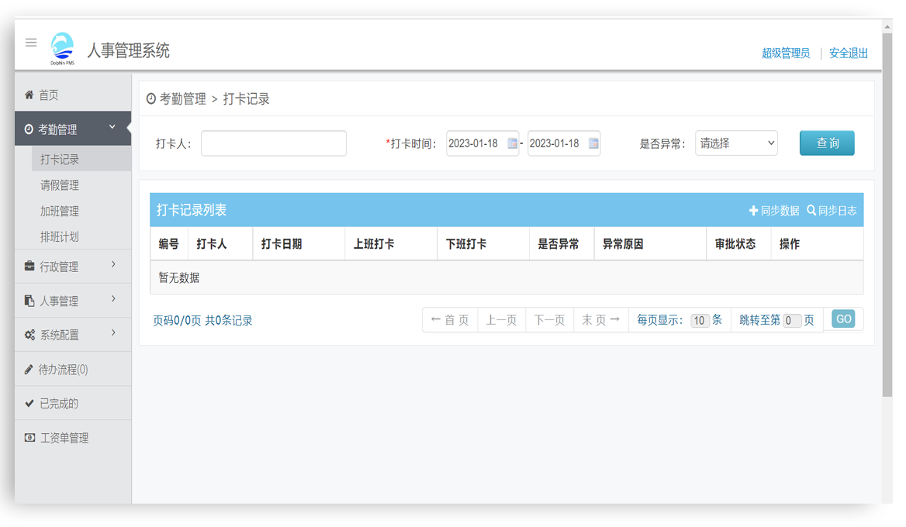Click inside the 打卡人 input field
The height and width of the screenshot is (527, 906).
[273, 143]
